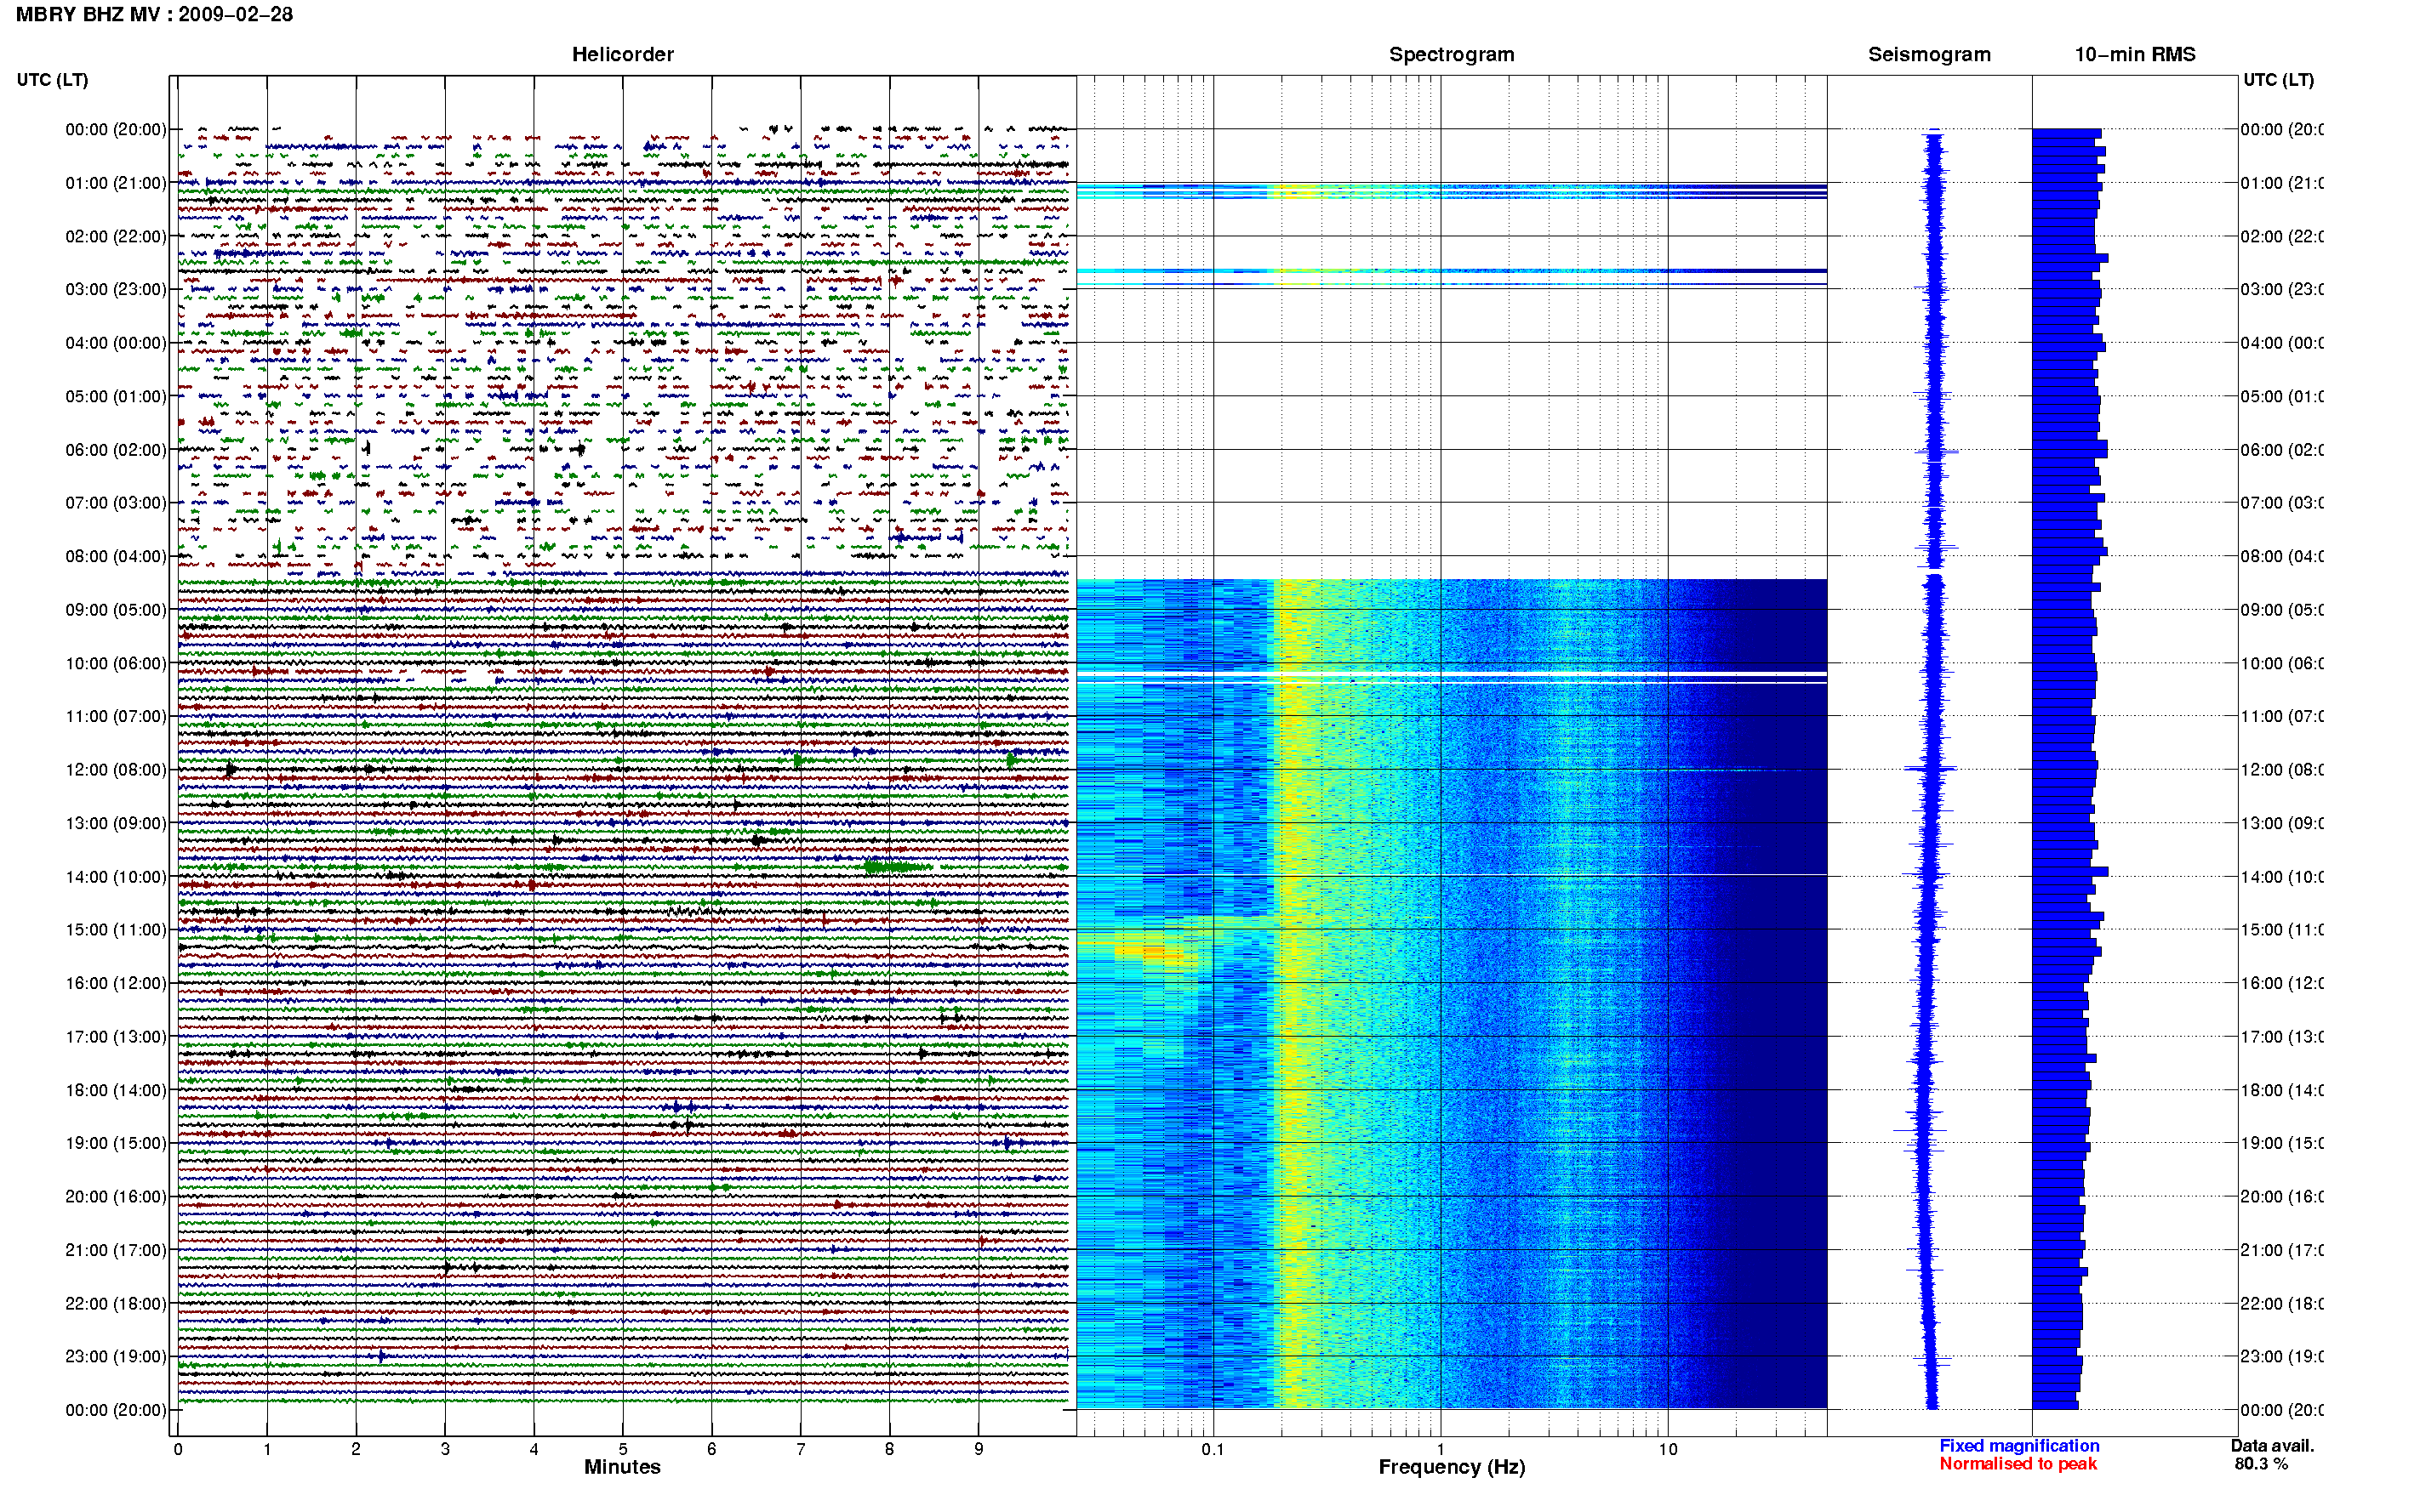Viewport: 2420px width, 1512px height.
Task: Click the left '20:00 (16:00)' time label
Action: click(x=115, y=1196)
